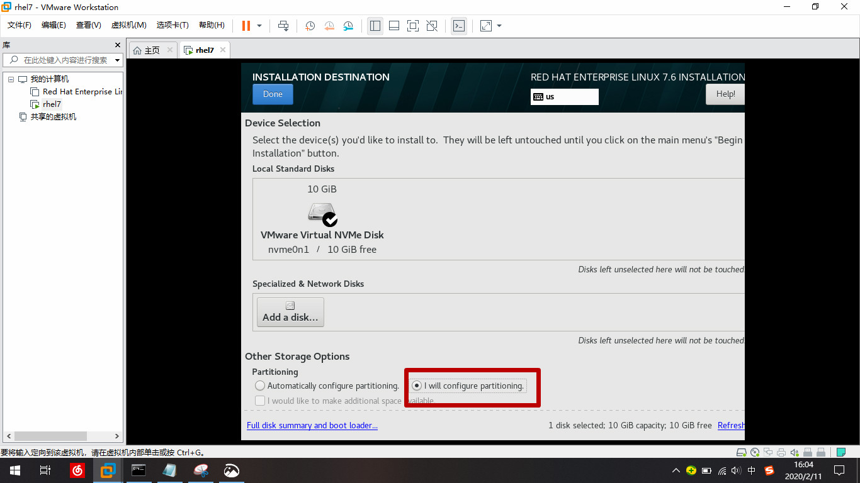Click the teal message log note icon
The width and height of the screenshot is (860, 483).
840,452
